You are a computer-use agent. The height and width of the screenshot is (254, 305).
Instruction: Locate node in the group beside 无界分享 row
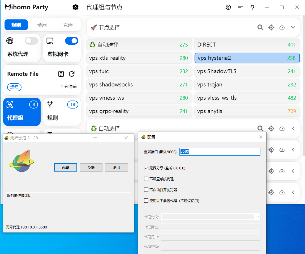point(271,171)
